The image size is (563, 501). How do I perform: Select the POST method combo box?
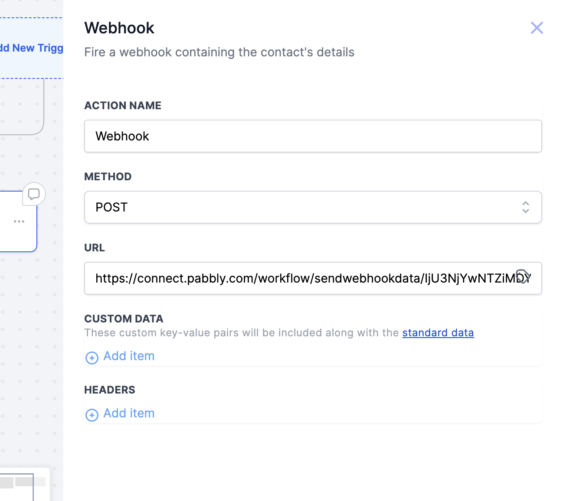313,207
